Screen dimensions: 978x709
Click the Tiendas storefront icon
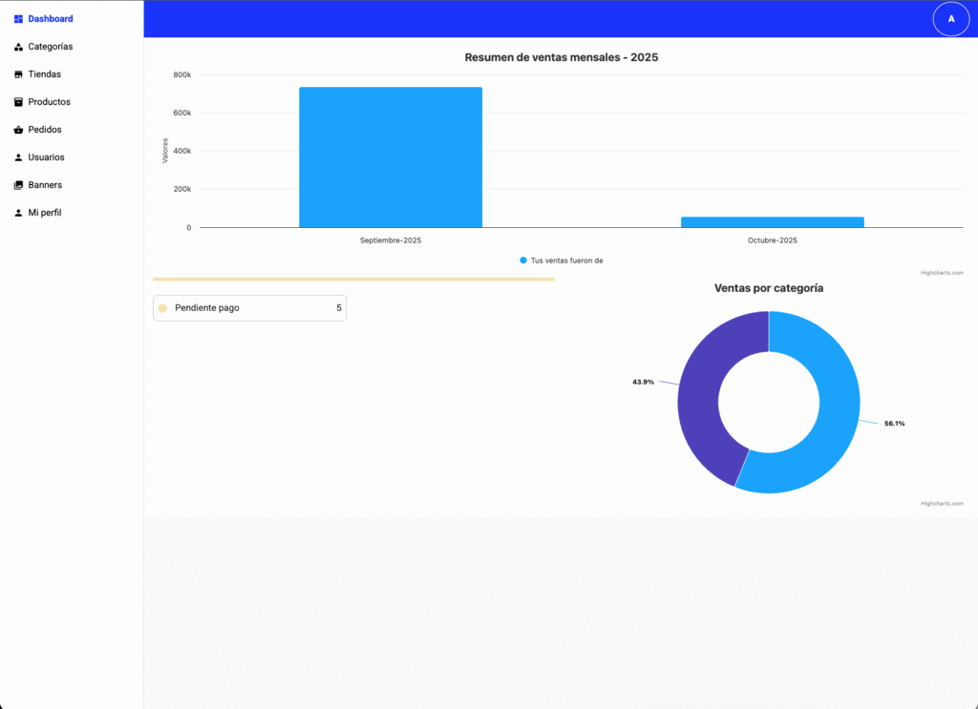(18, 74)
